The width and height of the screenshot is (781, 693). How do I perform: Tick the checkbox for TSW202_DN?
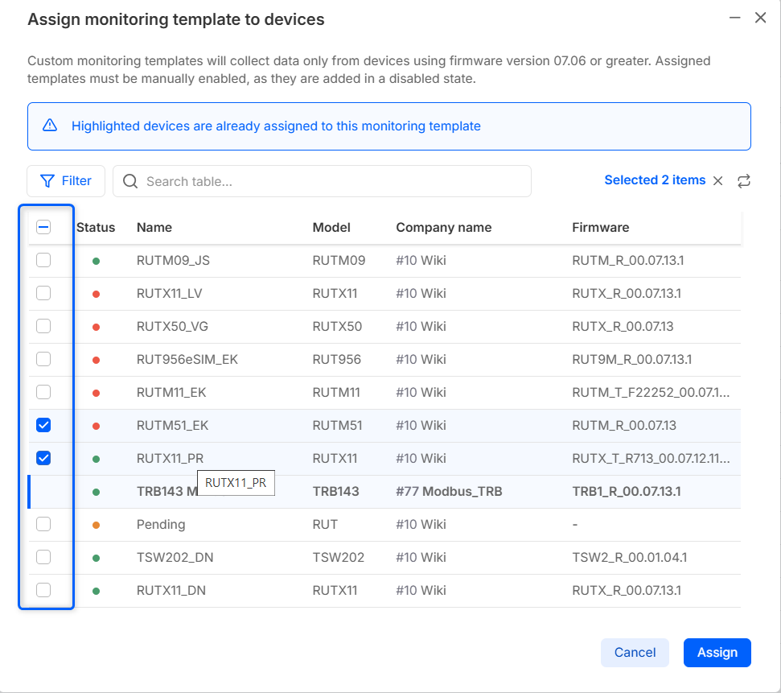click(43, 557)
